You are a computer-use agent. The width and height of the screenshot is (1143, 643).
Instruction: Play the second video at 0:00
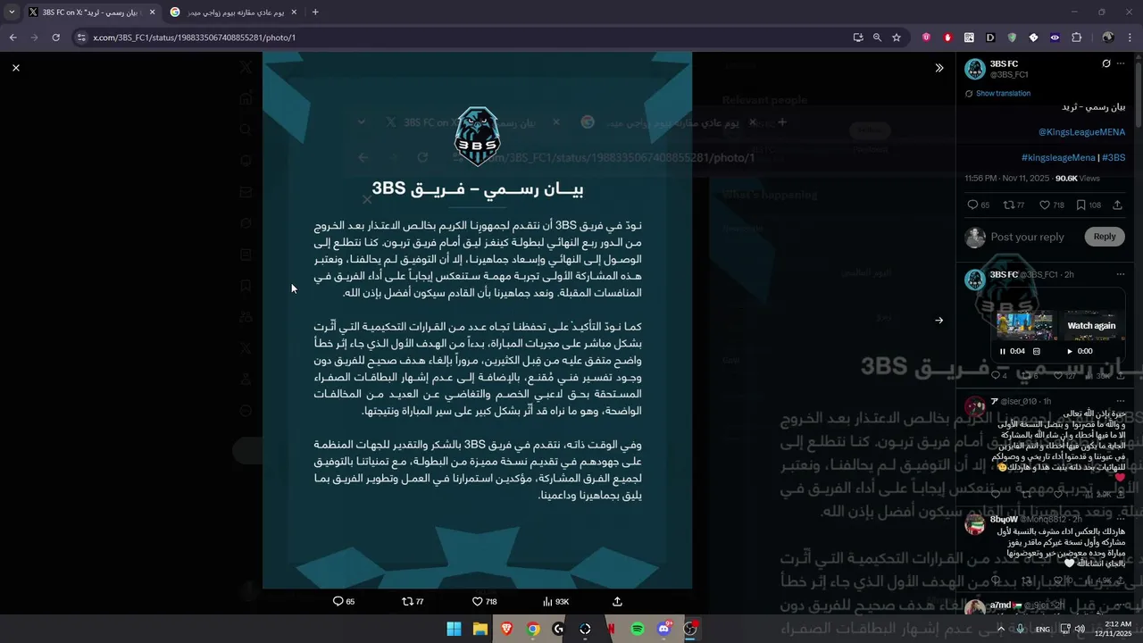coord(1070,351)
